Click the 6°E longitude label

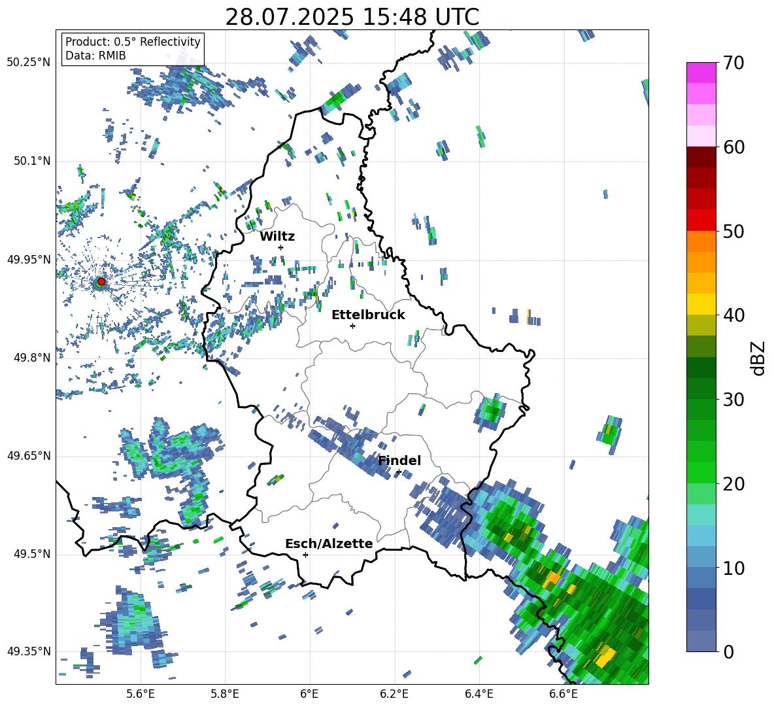[309, 694]
